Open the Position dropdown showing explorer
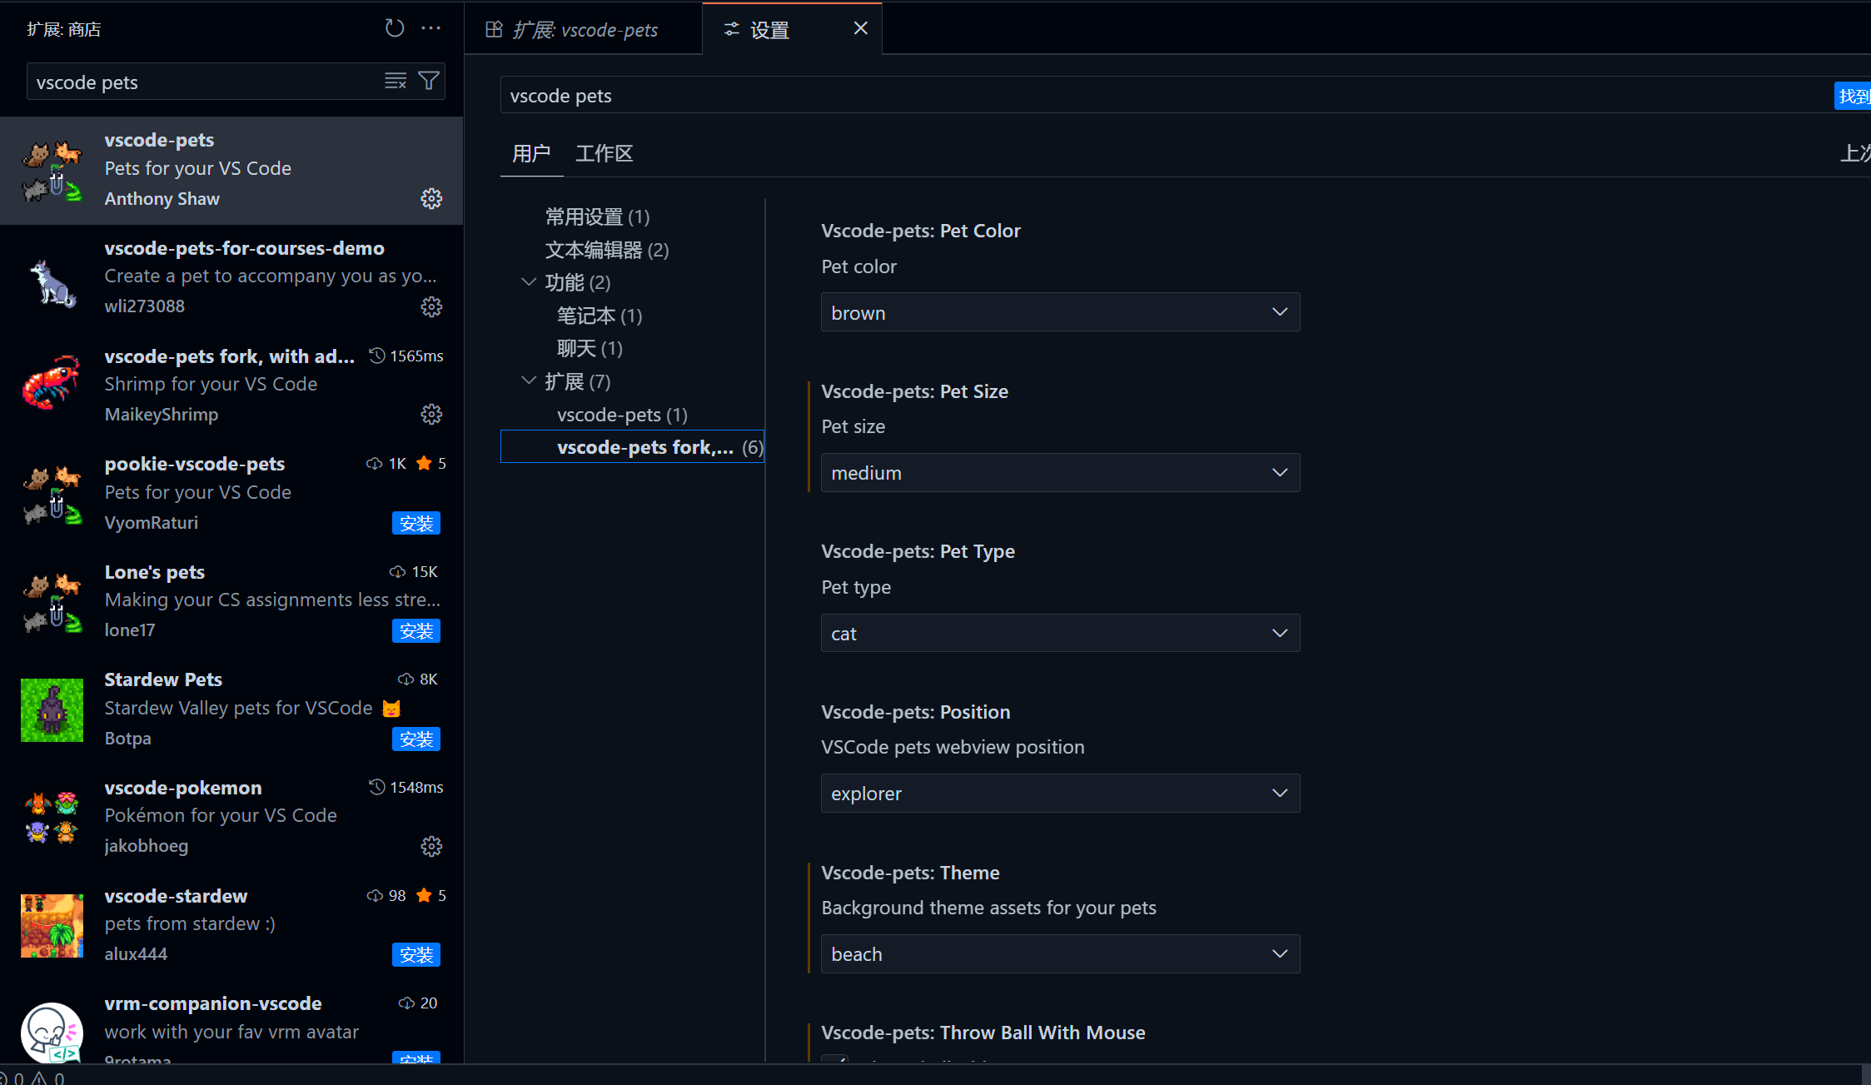This screenshot has width=1871, height=1085. (1060, 794)
